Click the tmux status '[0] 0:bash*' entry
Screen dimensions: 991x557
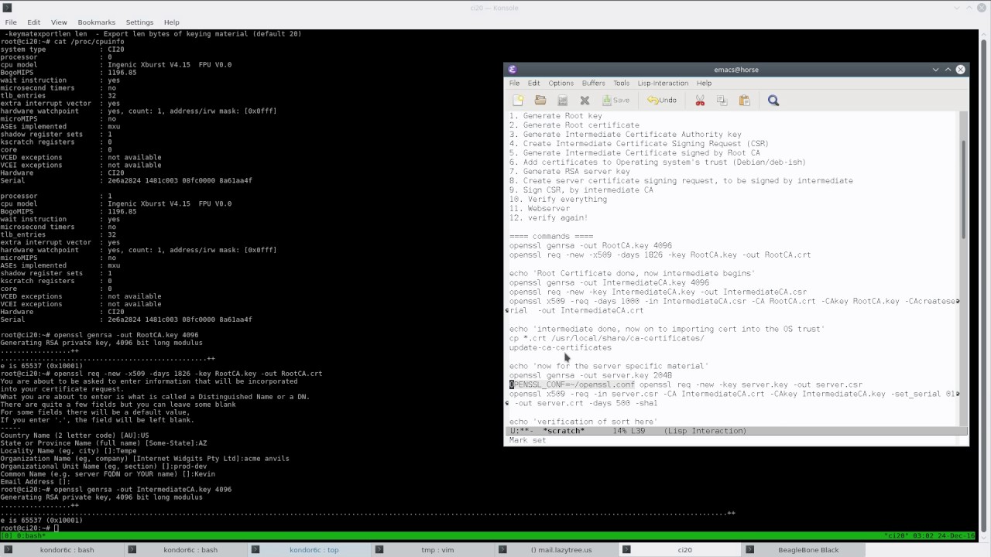point(23,536)
